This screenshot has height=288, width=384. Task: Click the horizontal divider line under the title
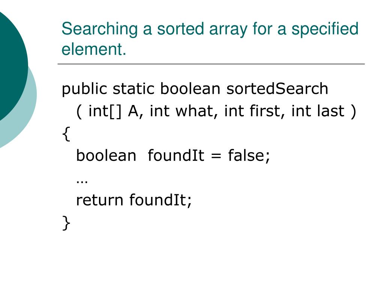click(211, 64)
